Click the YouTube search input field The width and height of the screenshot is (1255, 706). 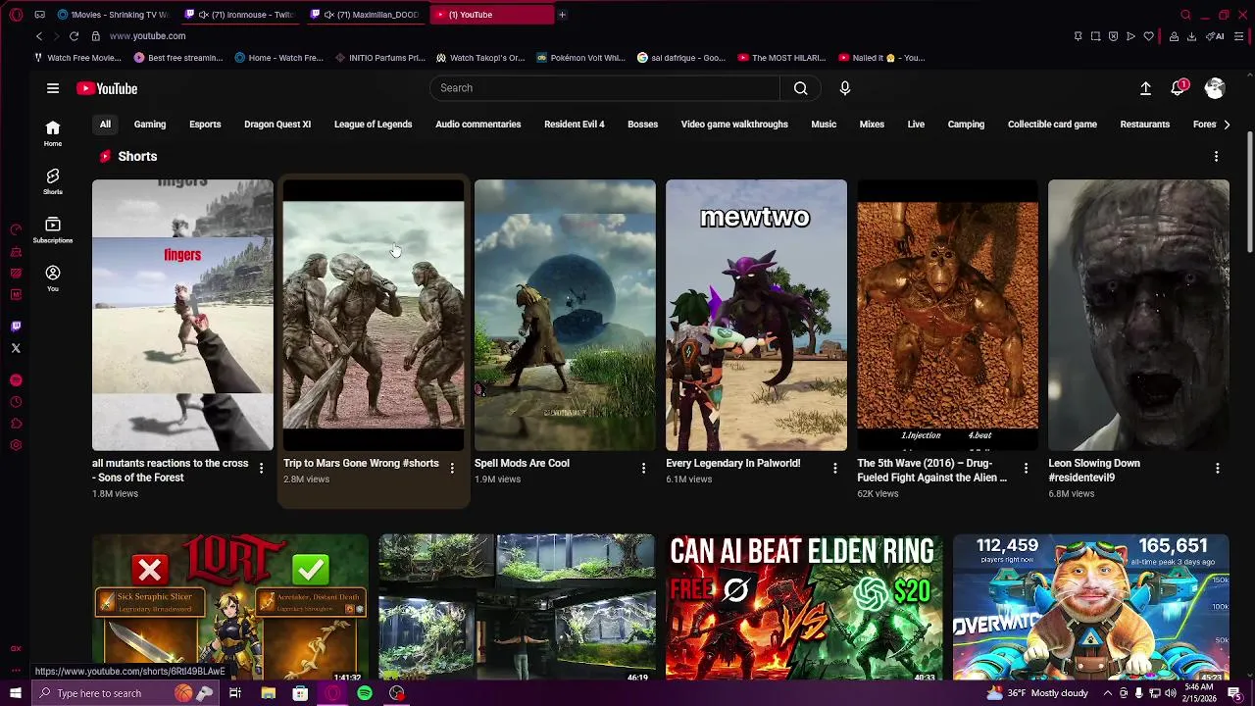[605, 88]
